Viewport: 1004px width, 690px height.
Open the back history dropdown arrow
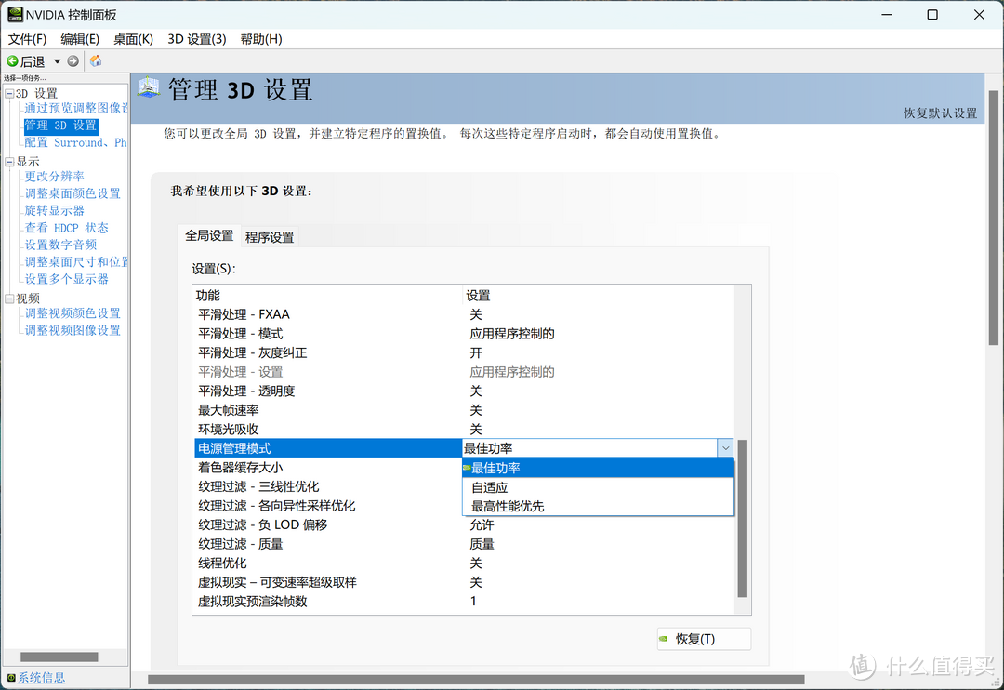(x=57, y=61)
